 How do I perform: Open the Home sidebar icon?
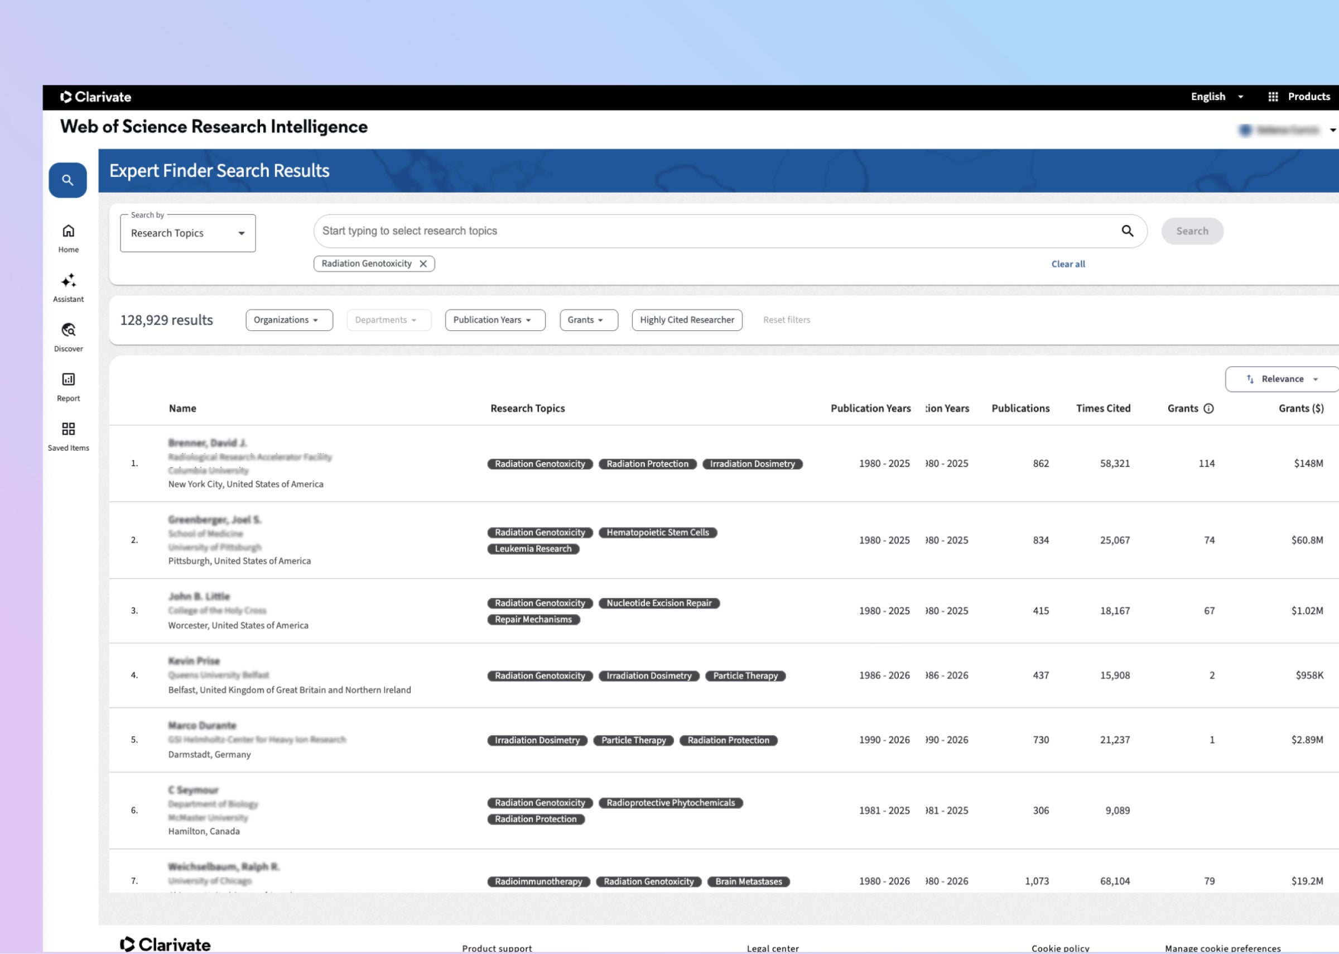click(68, 231)
